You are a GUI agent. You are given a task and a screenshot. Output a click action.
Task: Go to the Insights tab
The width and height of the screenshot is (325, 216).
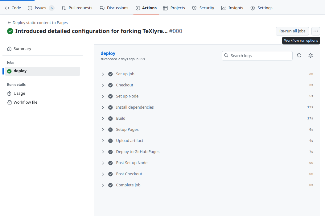pos(232,8)
